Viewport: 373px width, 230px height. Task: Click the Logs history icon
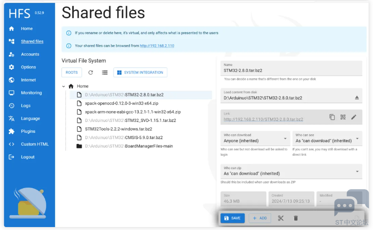[x=11, y=106]
